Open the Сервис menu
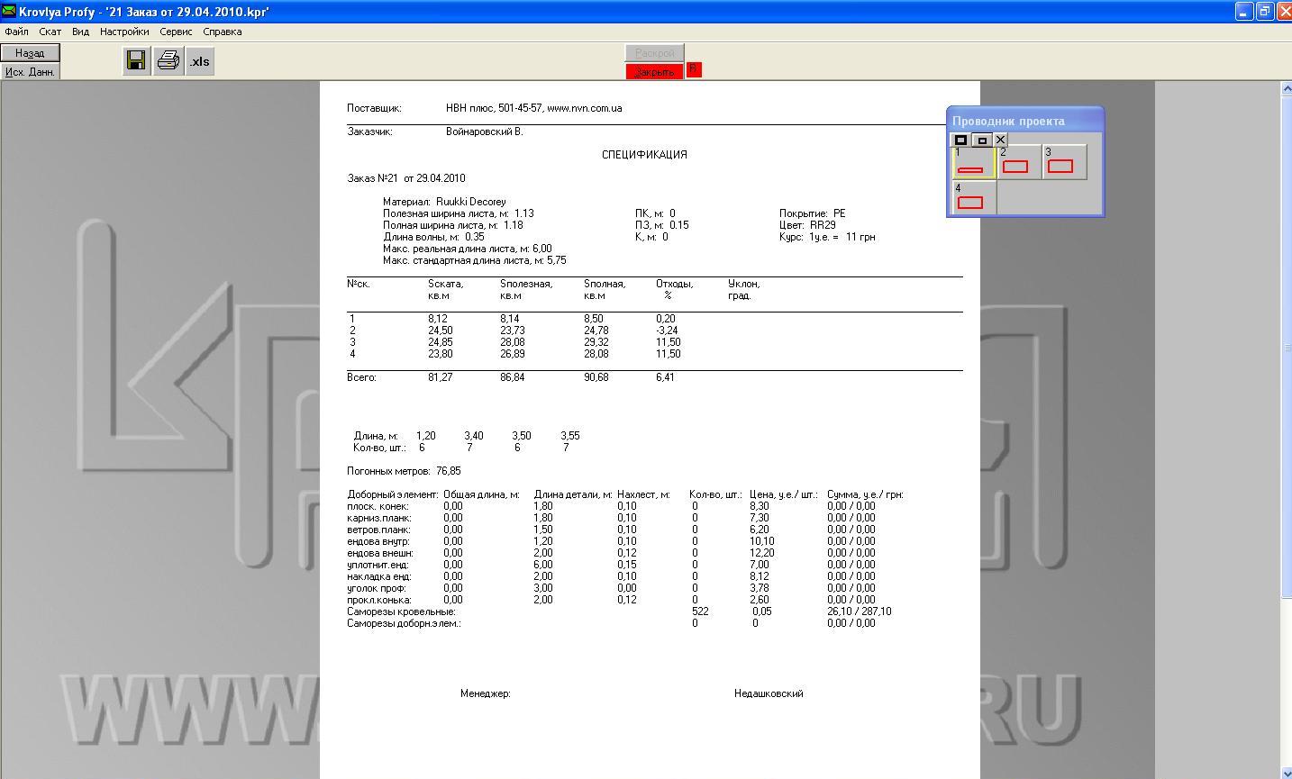This screenshot has height=779, width=1292. (x=176, y=32)
